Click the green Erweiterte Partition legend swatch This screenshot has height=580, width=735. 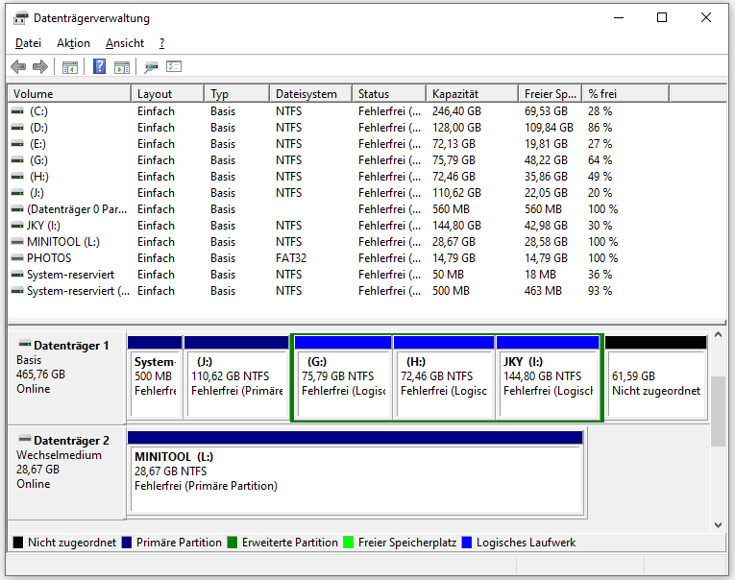tap(233, 543)
